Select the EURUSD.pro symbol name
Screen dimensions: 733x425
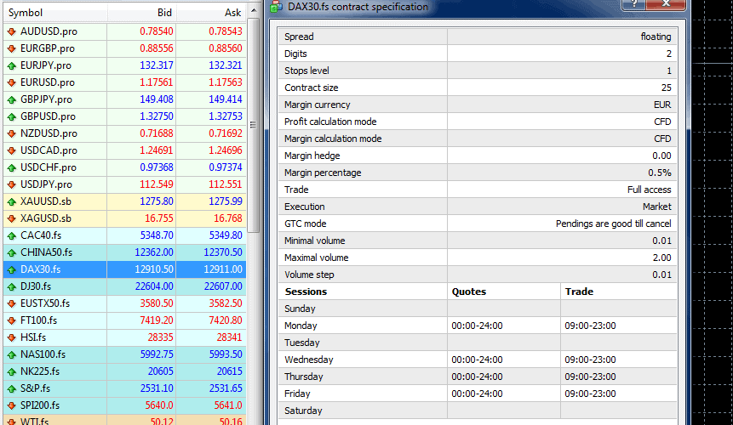(47, 82)
